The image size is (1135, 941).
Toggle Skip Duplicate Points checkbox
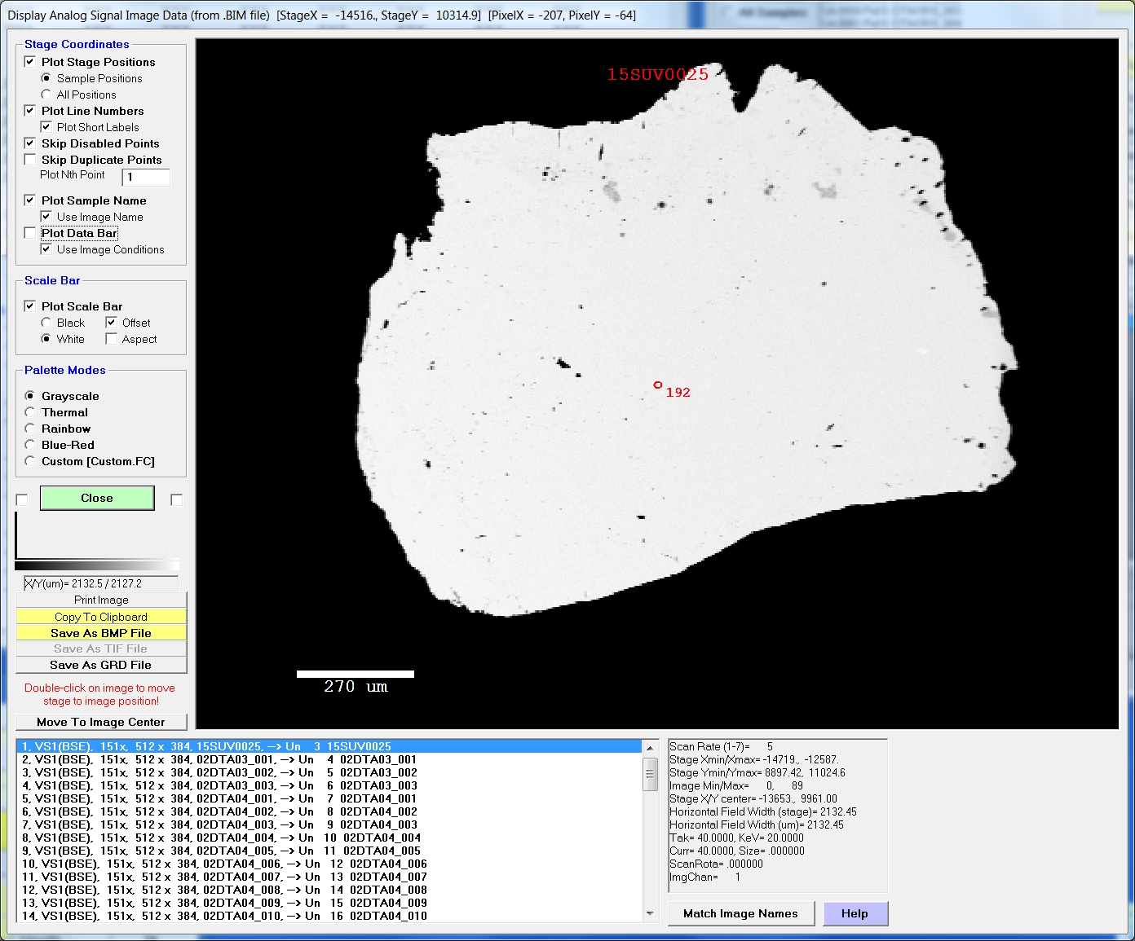click(x=30, y=160)
